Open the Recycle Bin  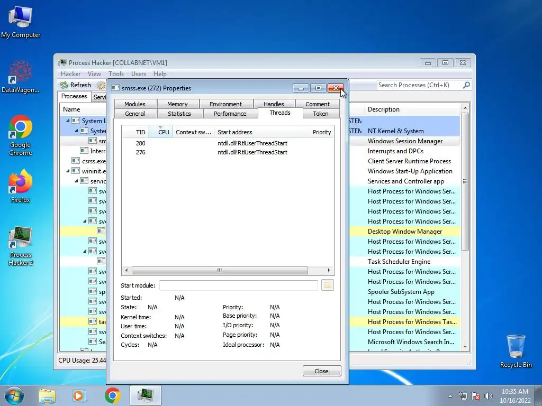[516, 351]
